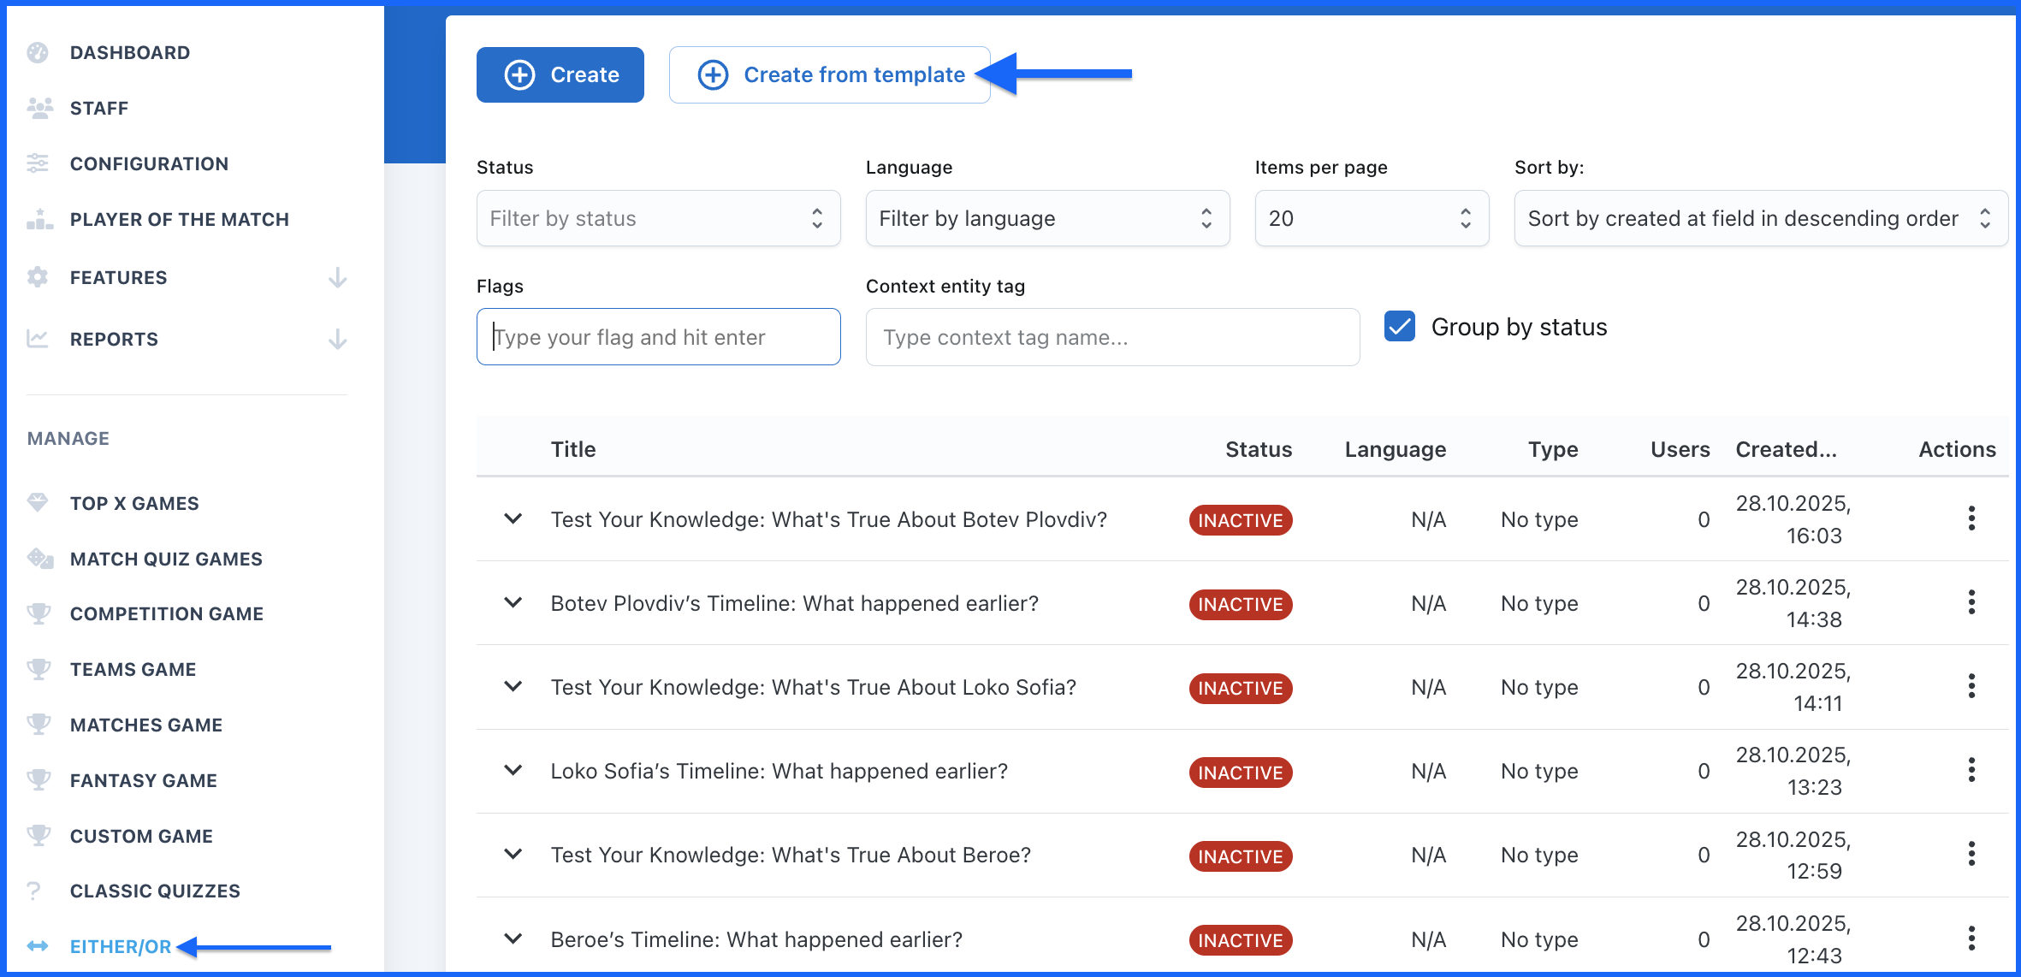Open the Sort by created at dropdown
The width and height of the screenshot is (2021, 977).
1759,218
